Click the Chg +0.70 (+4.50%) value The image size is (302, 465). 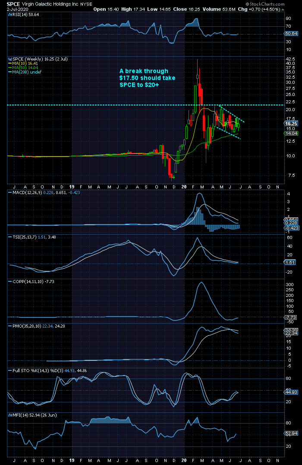click(259, 9)
